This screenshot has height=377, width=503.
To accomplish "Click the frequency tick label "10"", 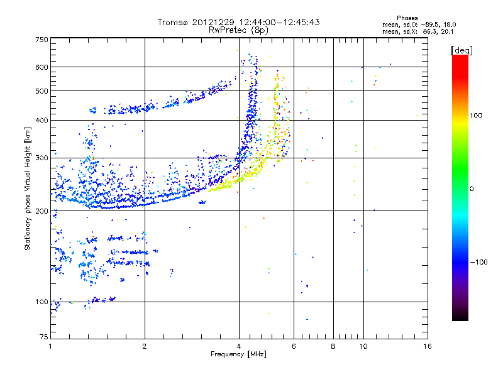I will 363,346.
